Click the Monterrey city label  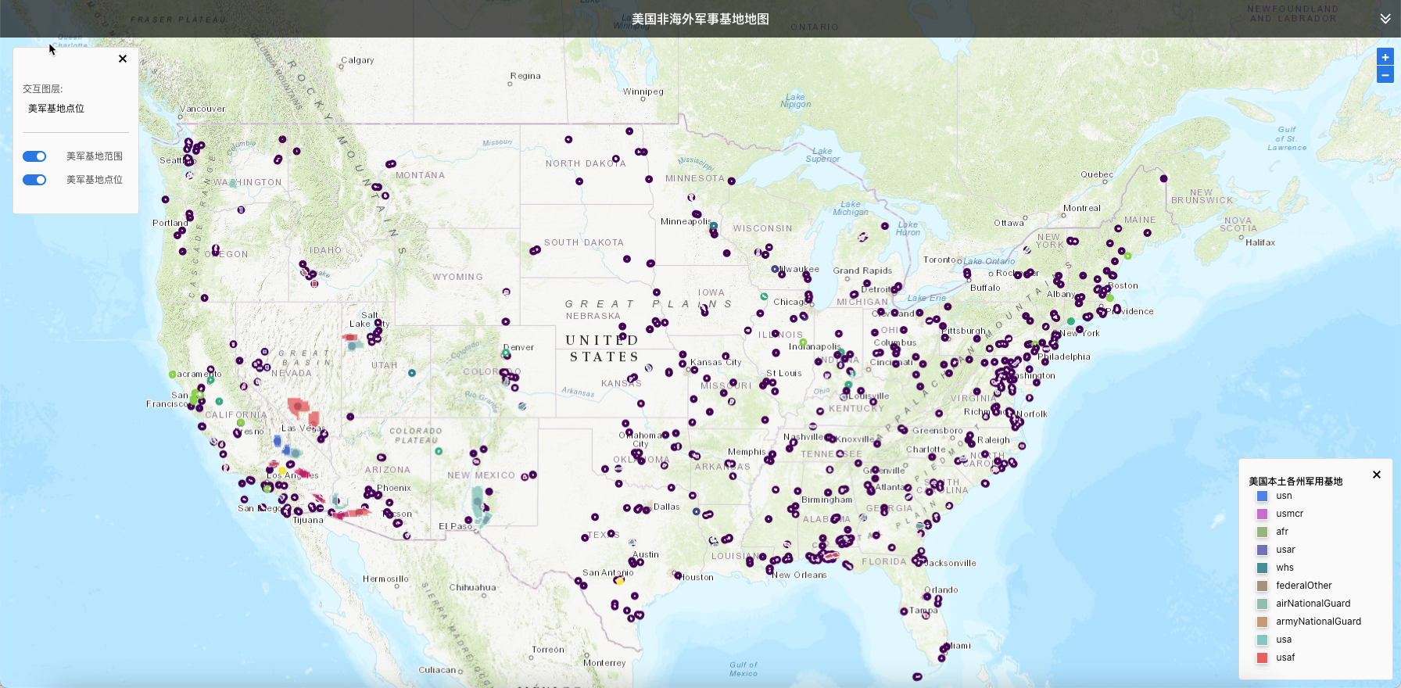[x=604, y=663]
